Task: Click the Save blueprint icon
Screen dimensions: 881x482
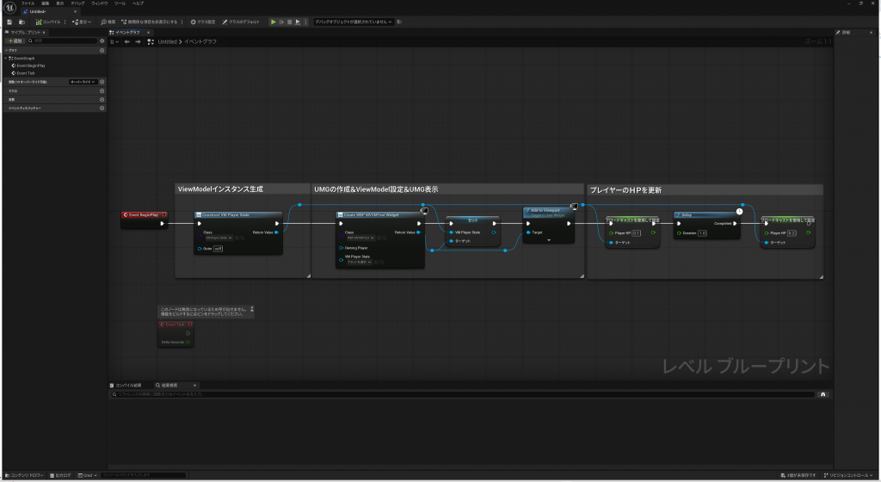Action: point(9,22)
